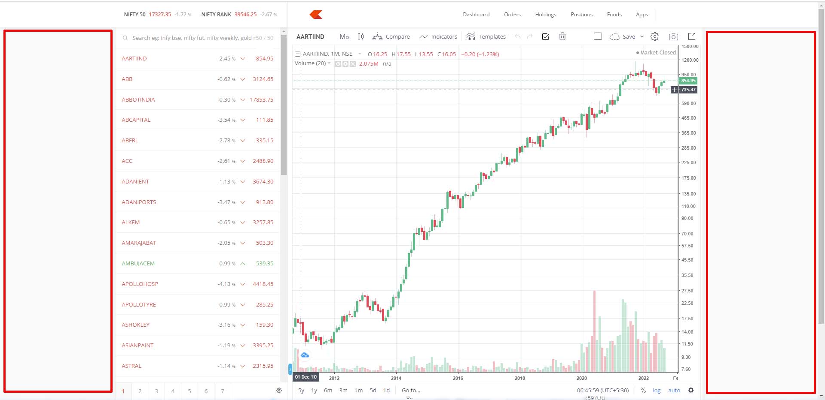Click Go to... date button
The image size is (825, 400).
(x=411, y=390)
